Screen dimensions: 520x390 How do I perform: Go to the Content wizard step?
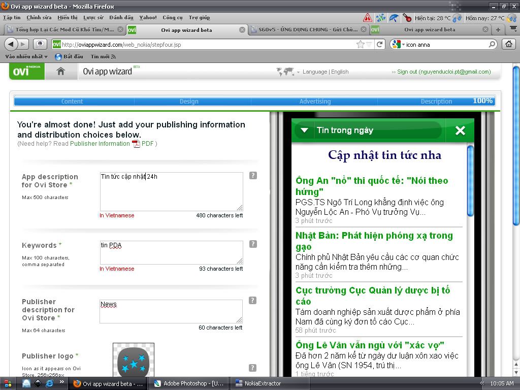coord(72,101)
